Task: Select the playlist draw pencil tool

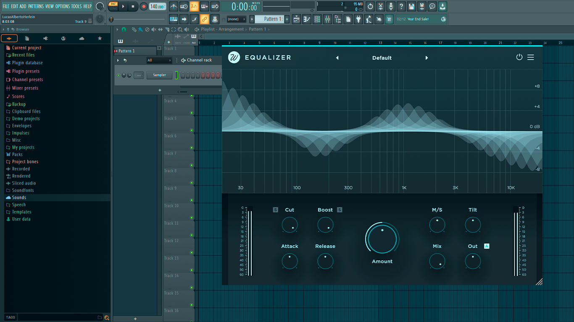Action: 134,29
